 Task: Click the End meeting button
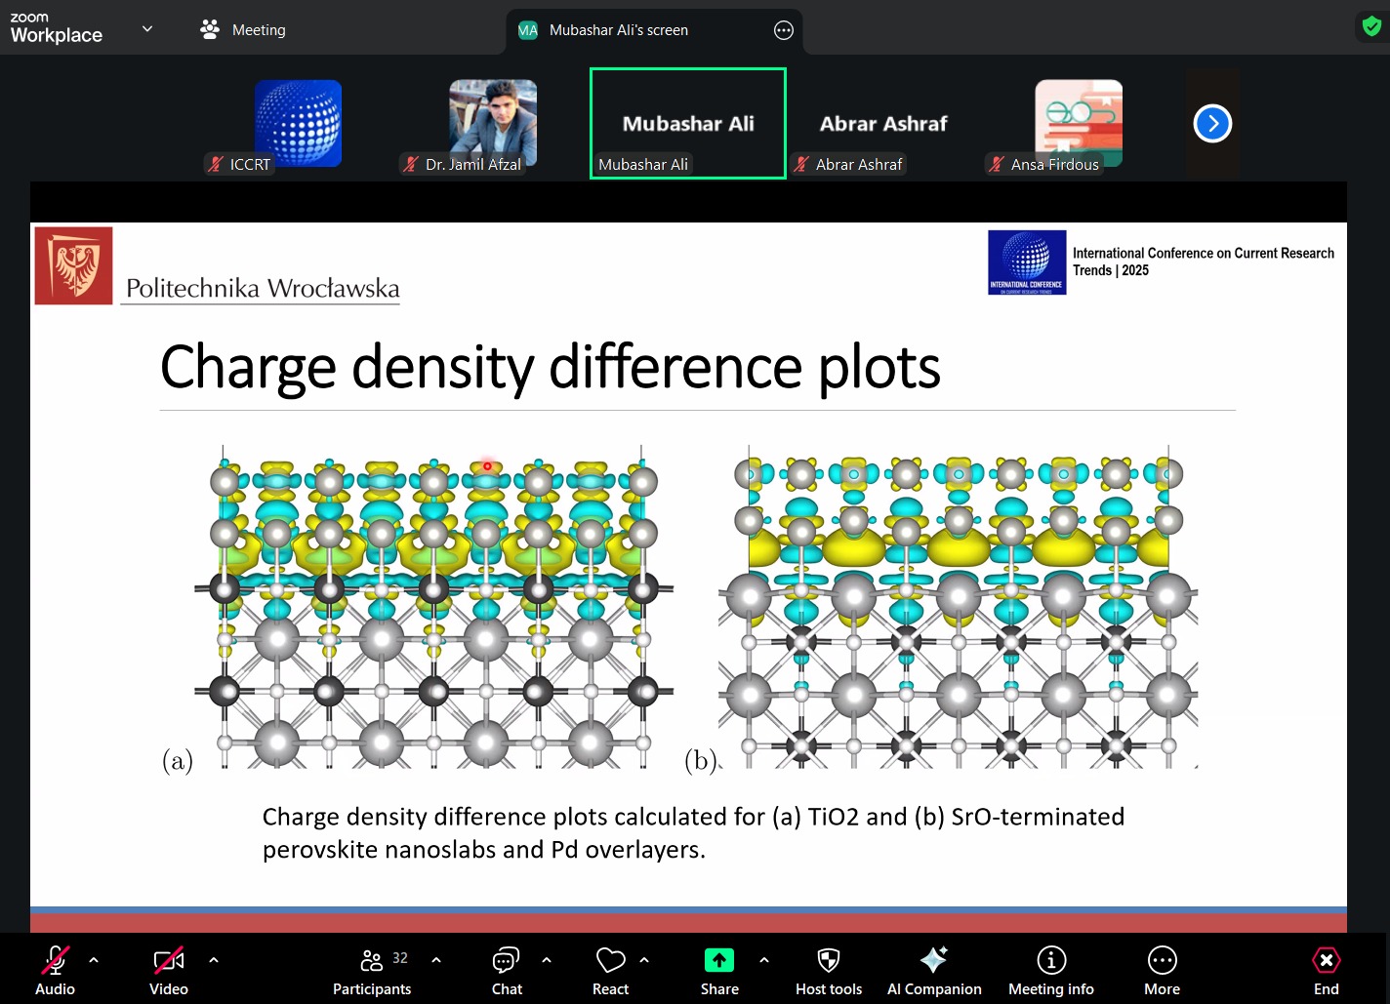tap(1327, 971)
